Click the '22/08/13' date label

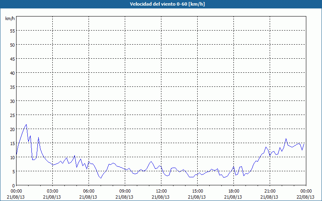click(x=306, y=197)
